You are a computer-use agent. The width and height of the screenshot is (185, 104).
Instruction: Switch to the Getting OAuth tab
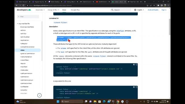coord(71,2)
